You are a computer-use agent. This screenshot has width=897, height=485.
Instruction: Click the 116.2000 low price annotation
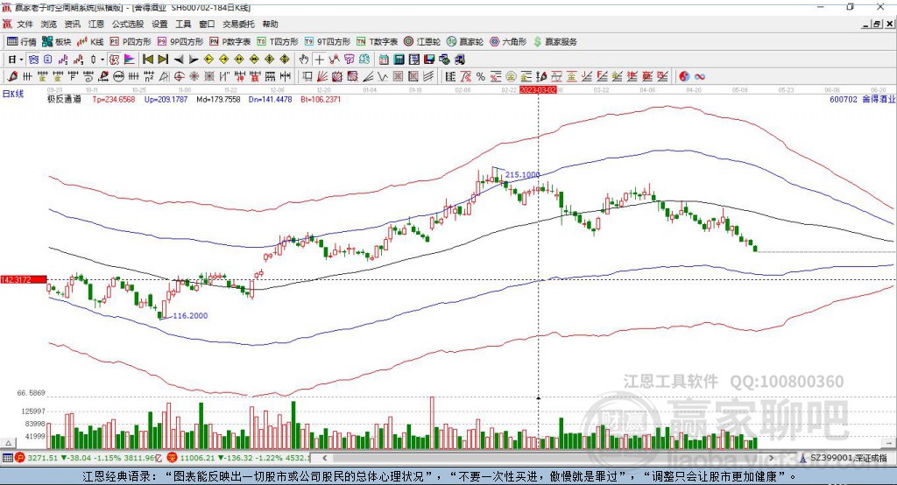(x=190, y=316)
